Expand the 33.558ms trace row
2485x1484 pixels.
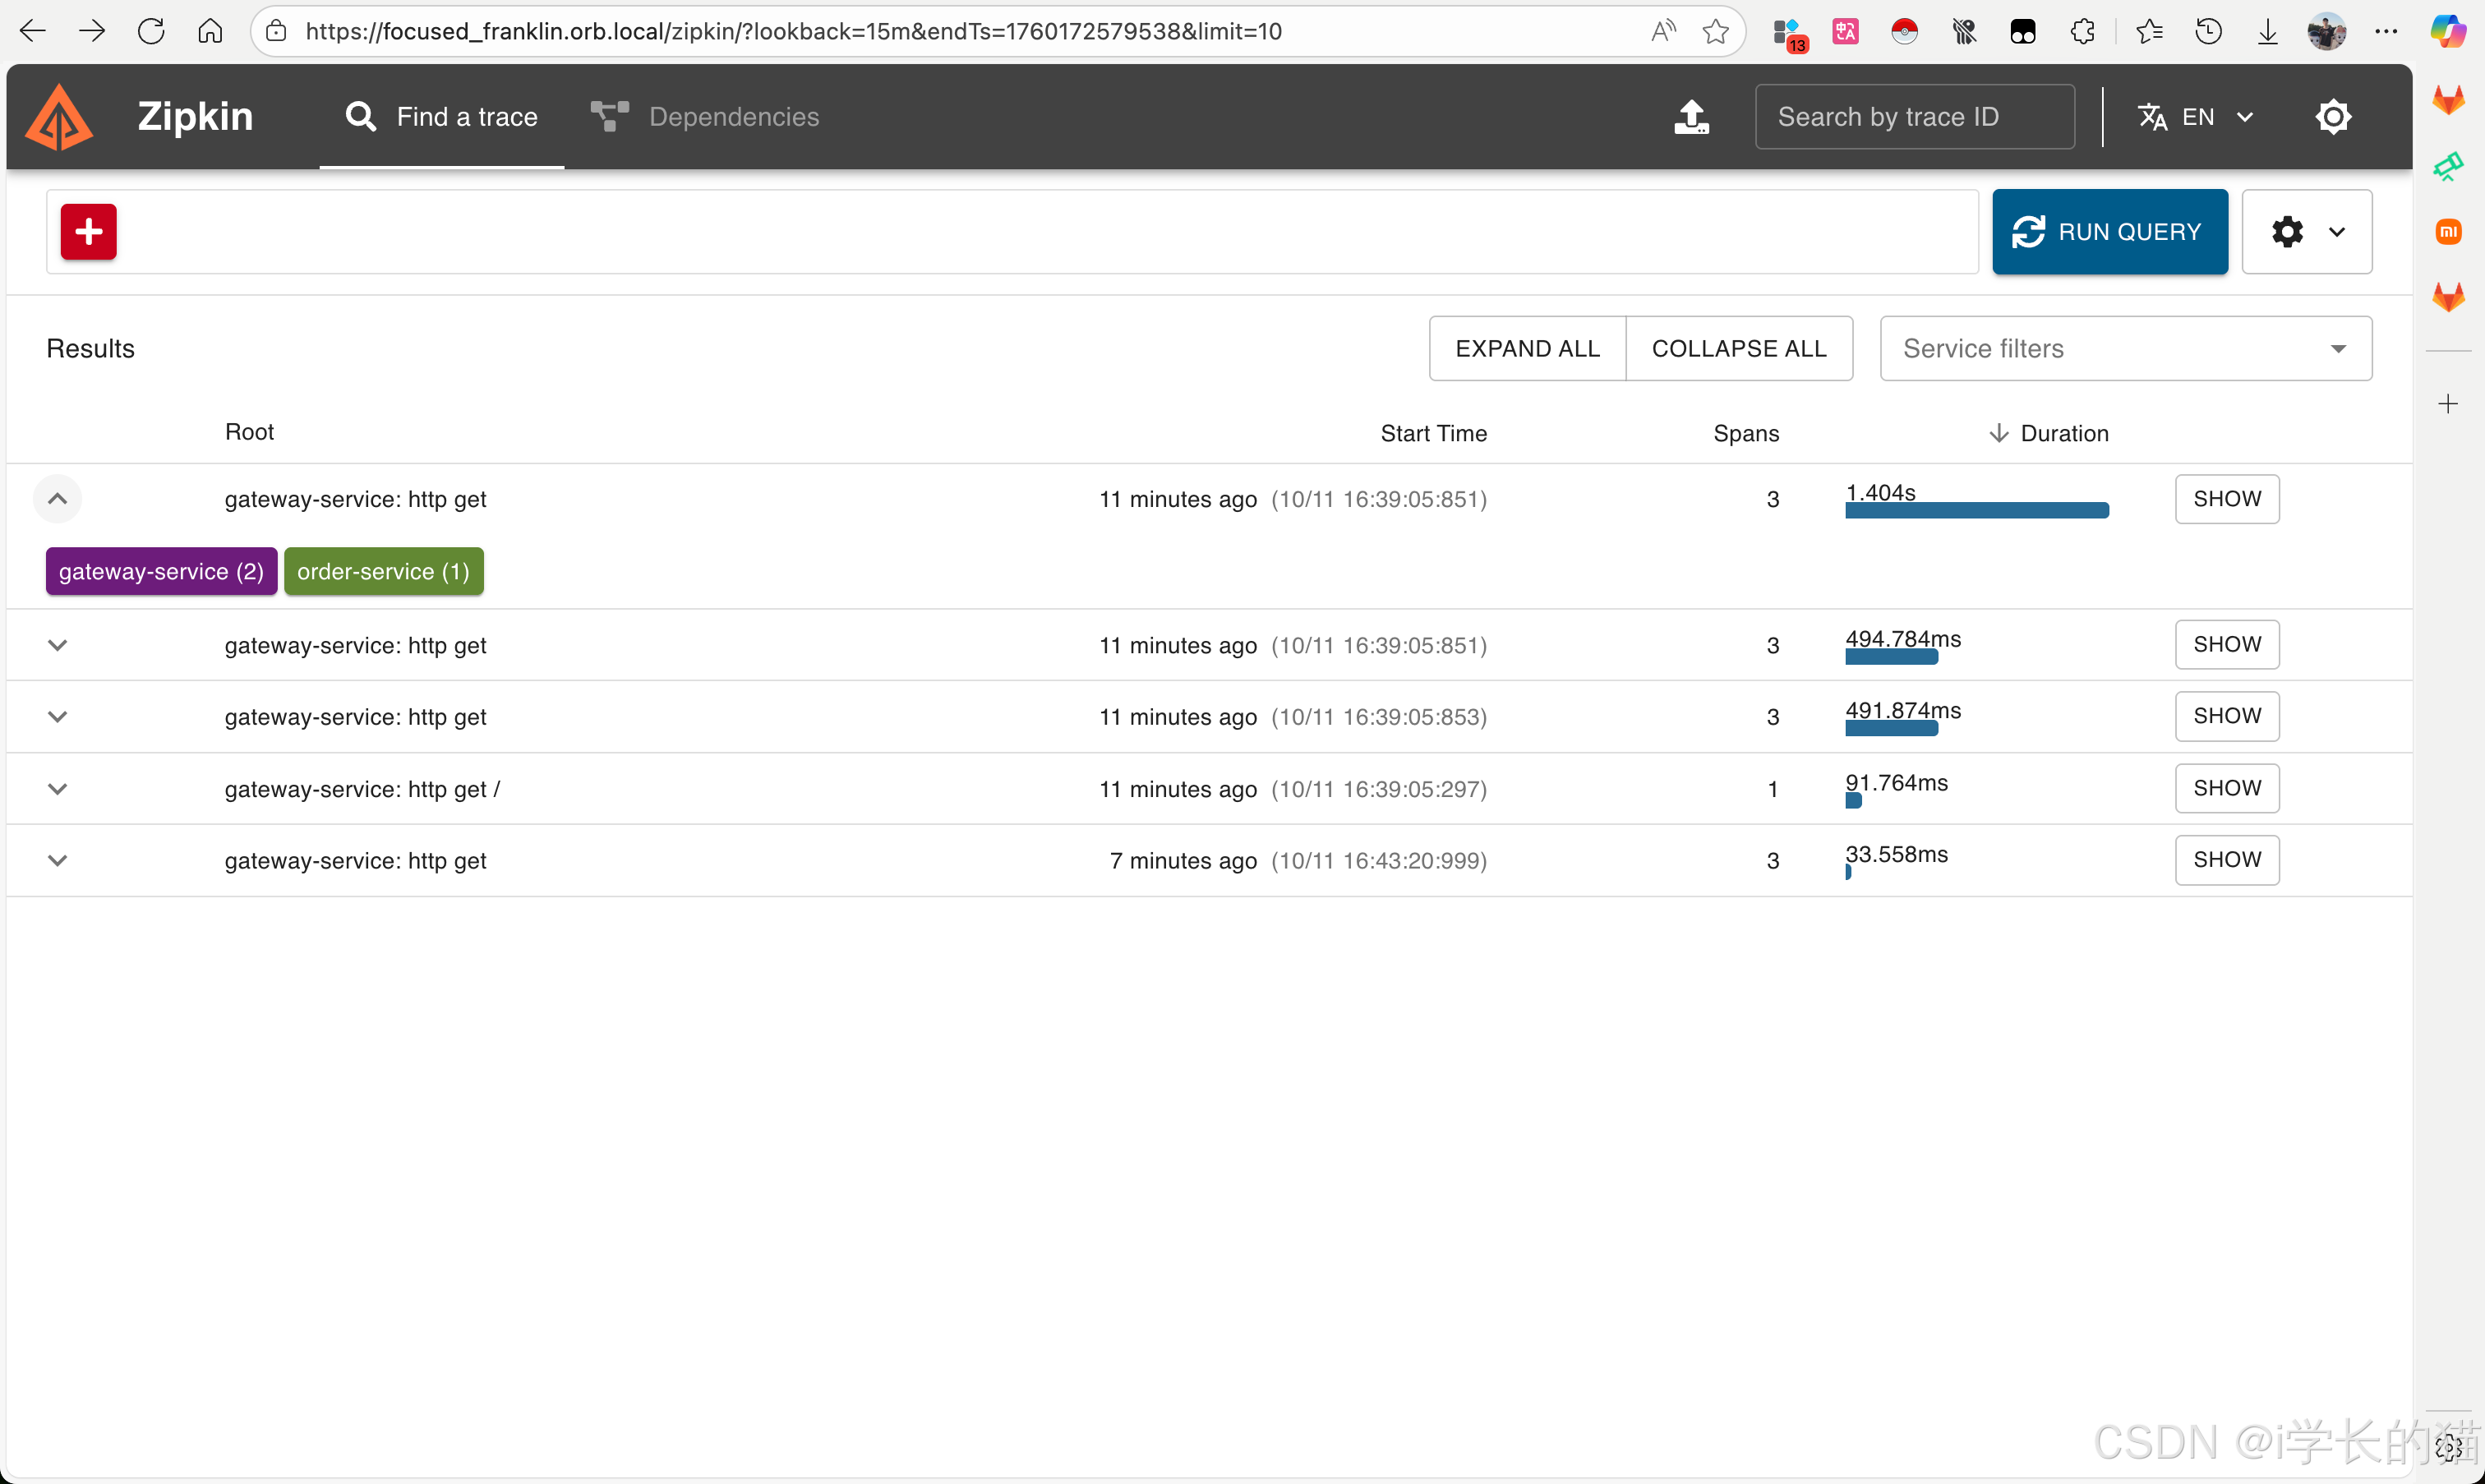tap(57, 860)
